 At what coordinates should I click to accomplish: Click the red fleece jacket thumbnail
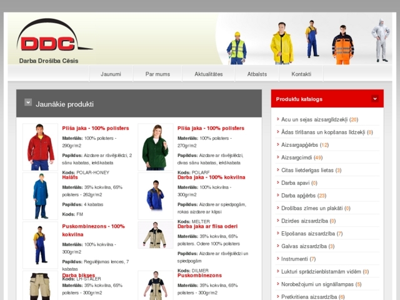click(x=40, y=147)
